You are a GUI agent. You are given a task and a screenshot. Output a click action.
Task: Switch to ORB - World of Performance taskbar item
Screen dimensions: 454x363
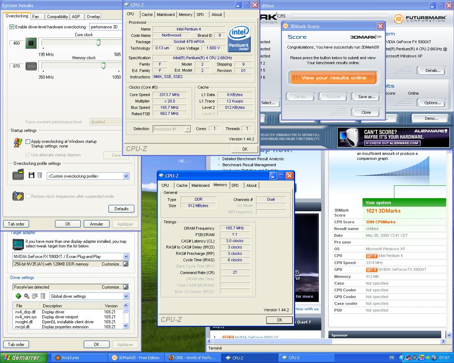[193, 358]
